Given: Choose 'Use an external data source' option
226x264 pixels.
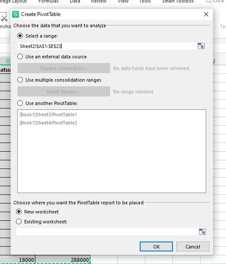Looking at the screenshot, I should (x=20, y=57).
